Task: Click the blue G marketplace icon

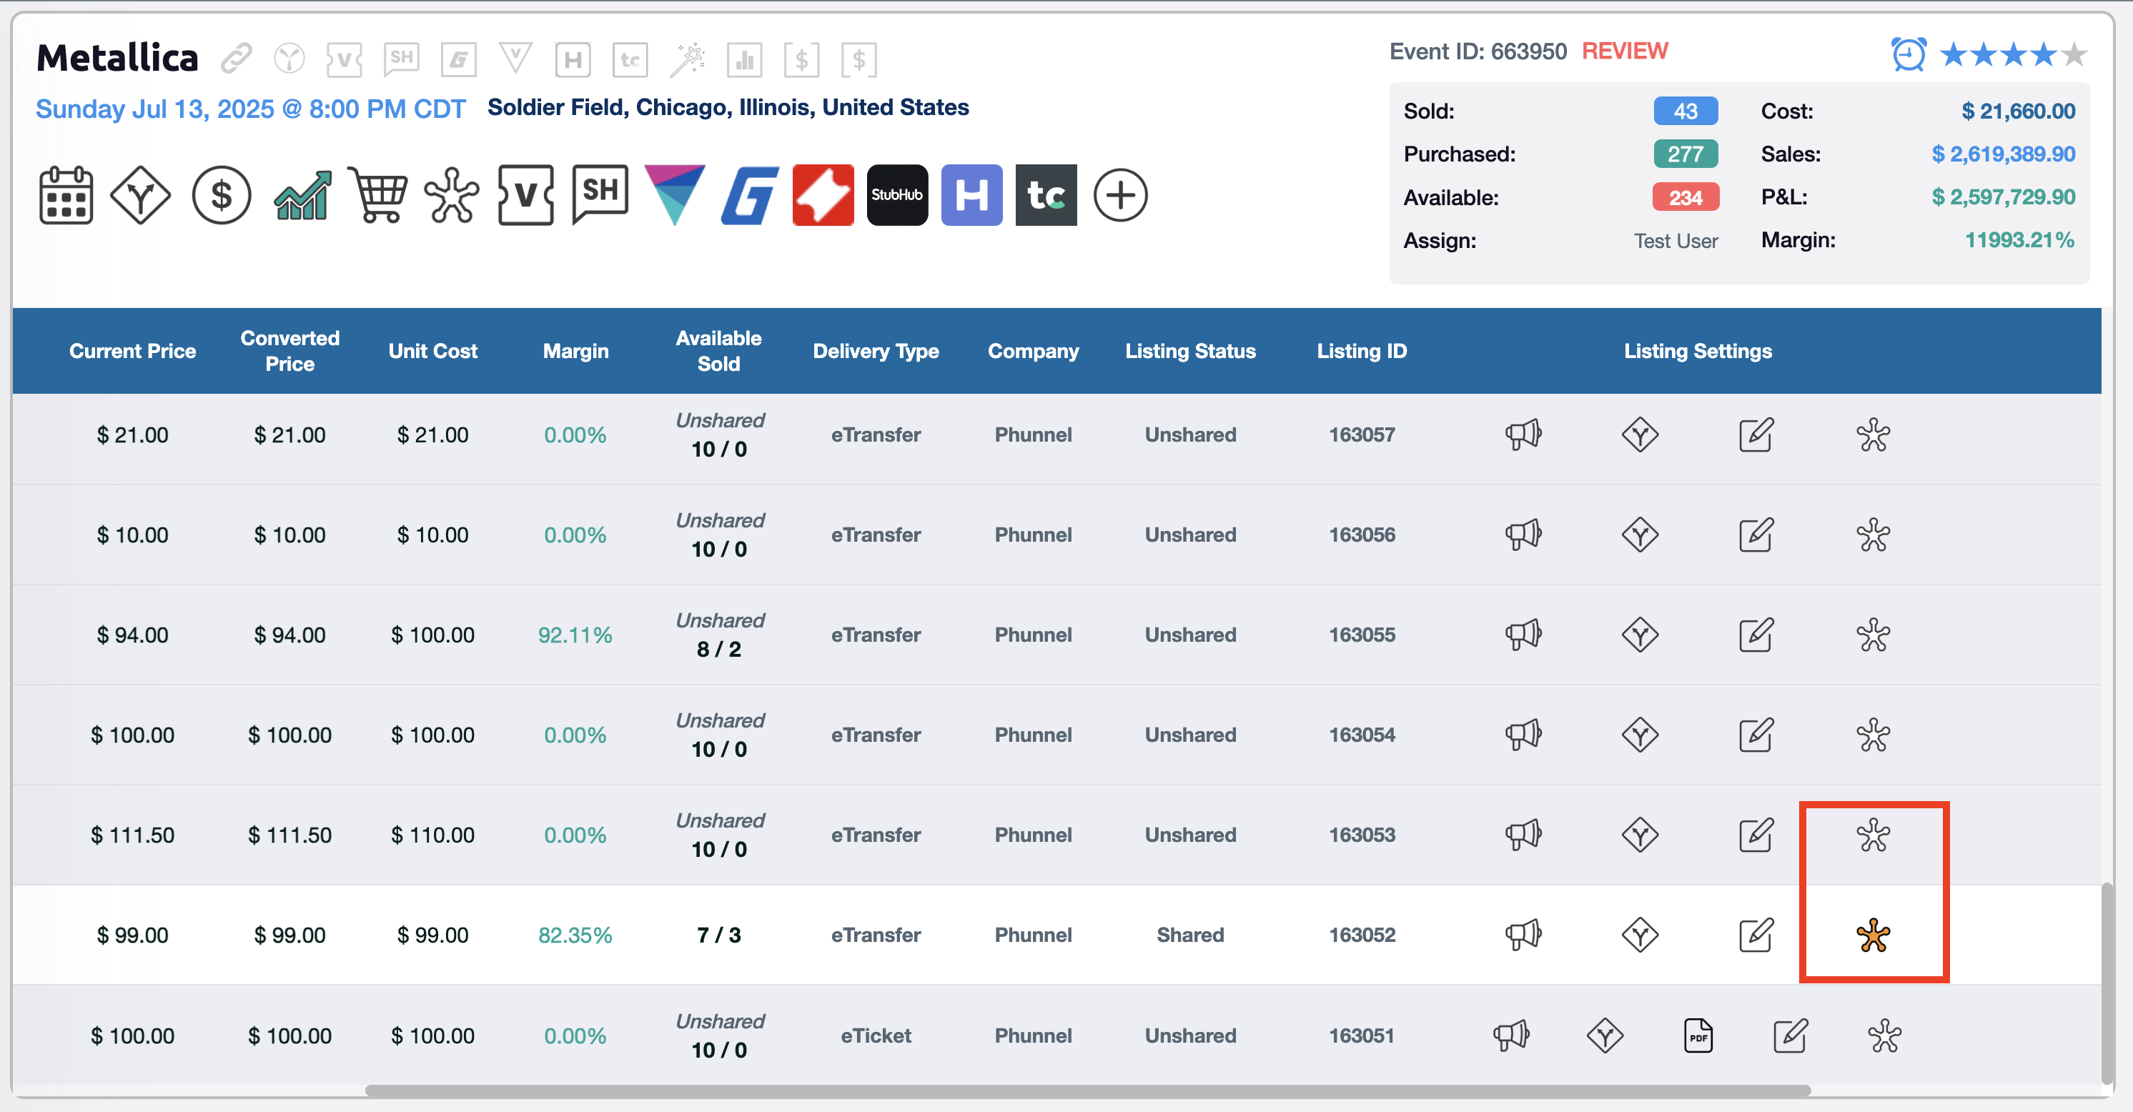Action: click(748, 195)
